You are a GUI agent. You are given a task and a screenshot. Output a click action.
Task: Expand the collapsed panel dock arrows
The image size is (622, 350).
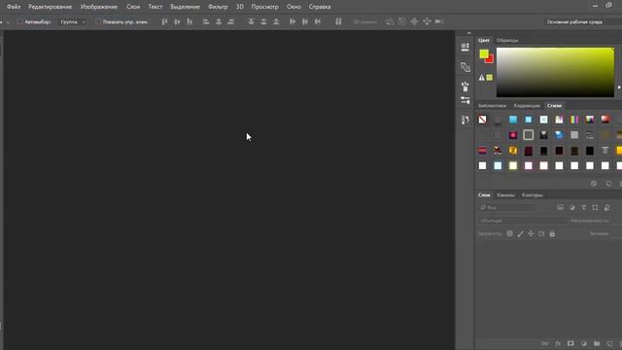click(x=469, y=33)
